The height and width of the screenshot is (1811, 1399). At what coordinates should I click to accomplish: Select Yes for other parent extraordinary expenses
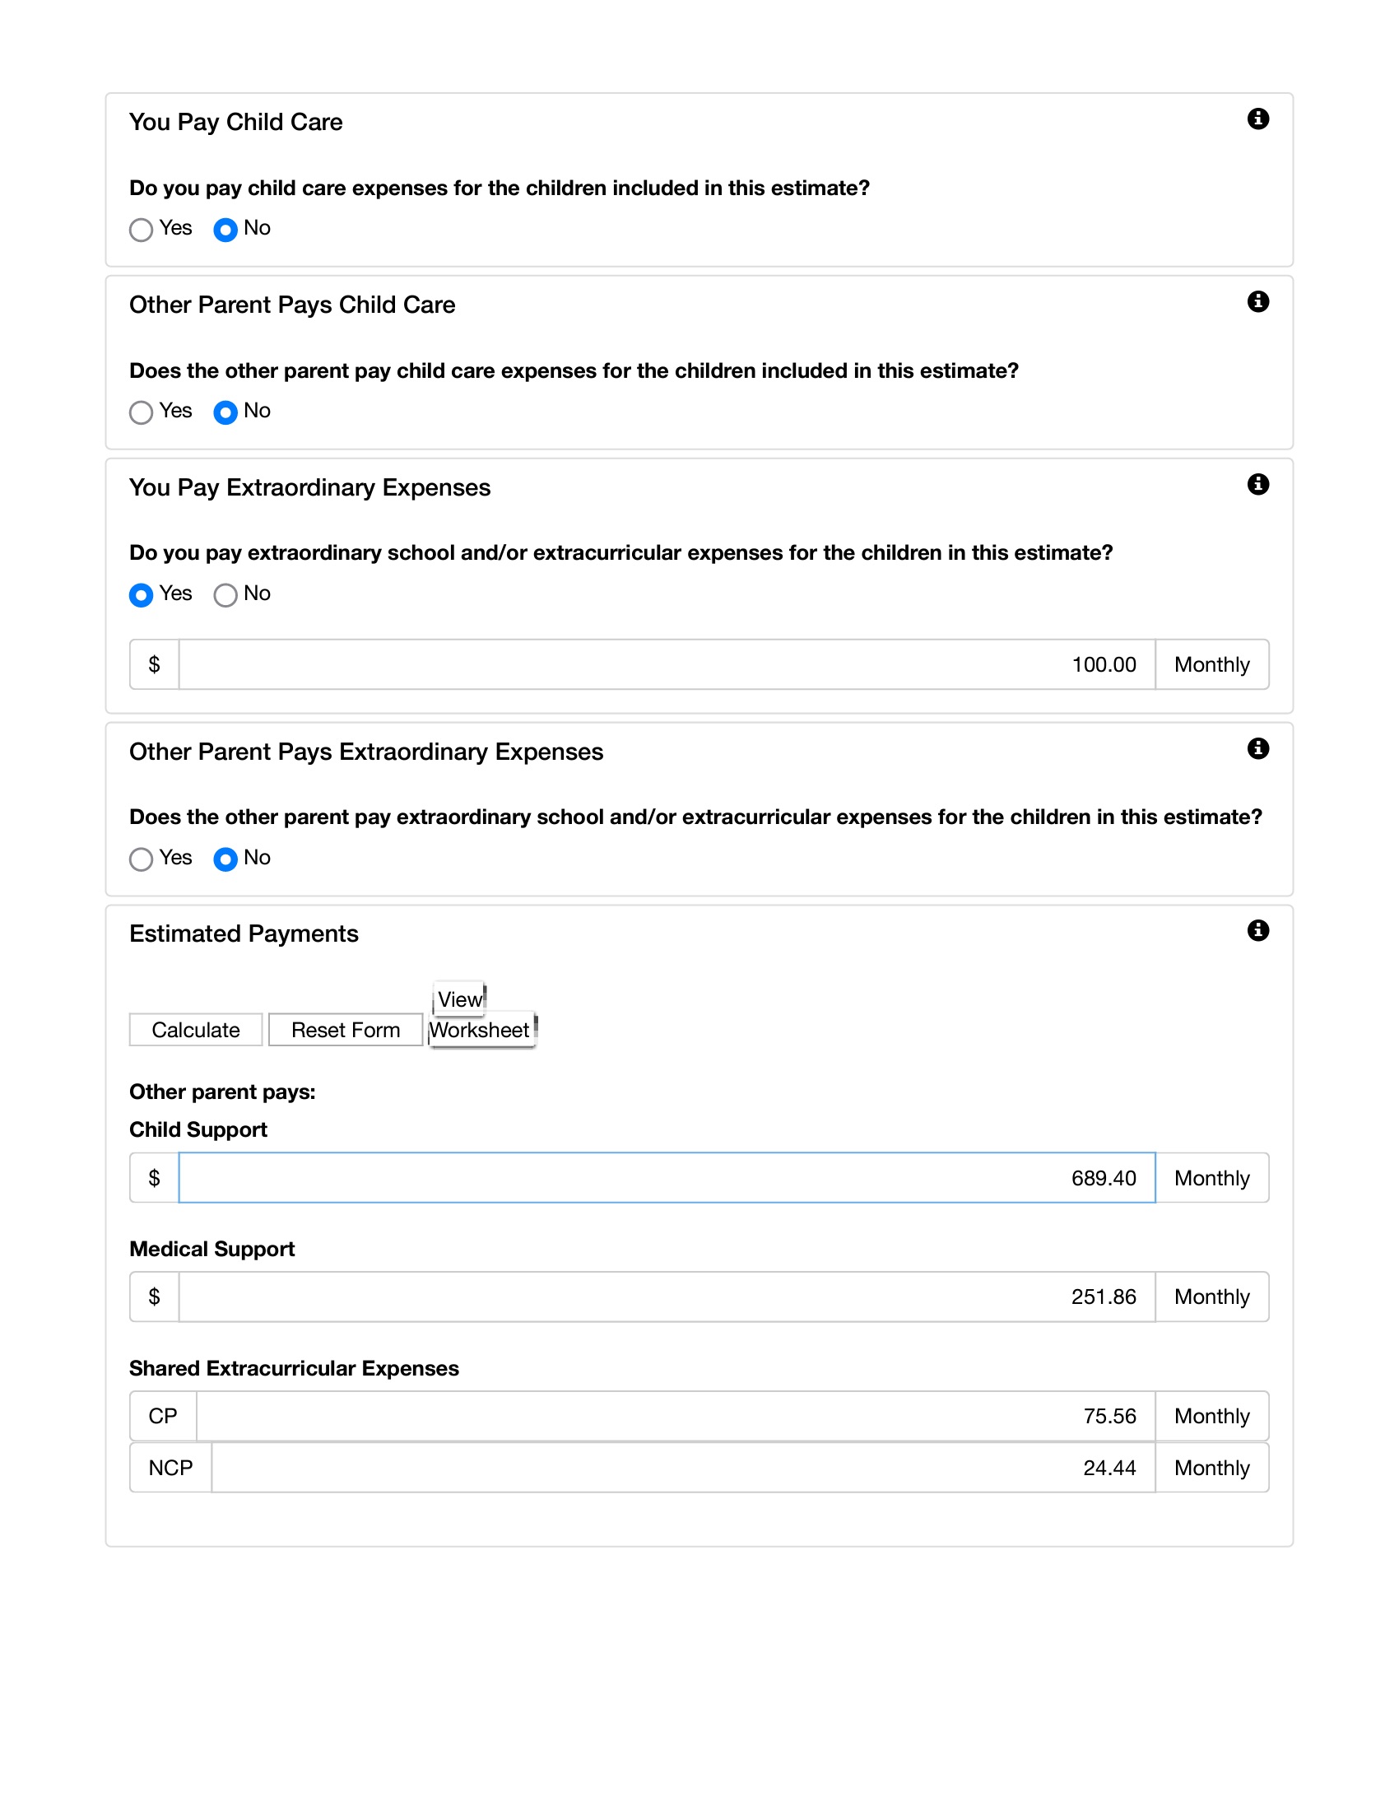(141, 859)
